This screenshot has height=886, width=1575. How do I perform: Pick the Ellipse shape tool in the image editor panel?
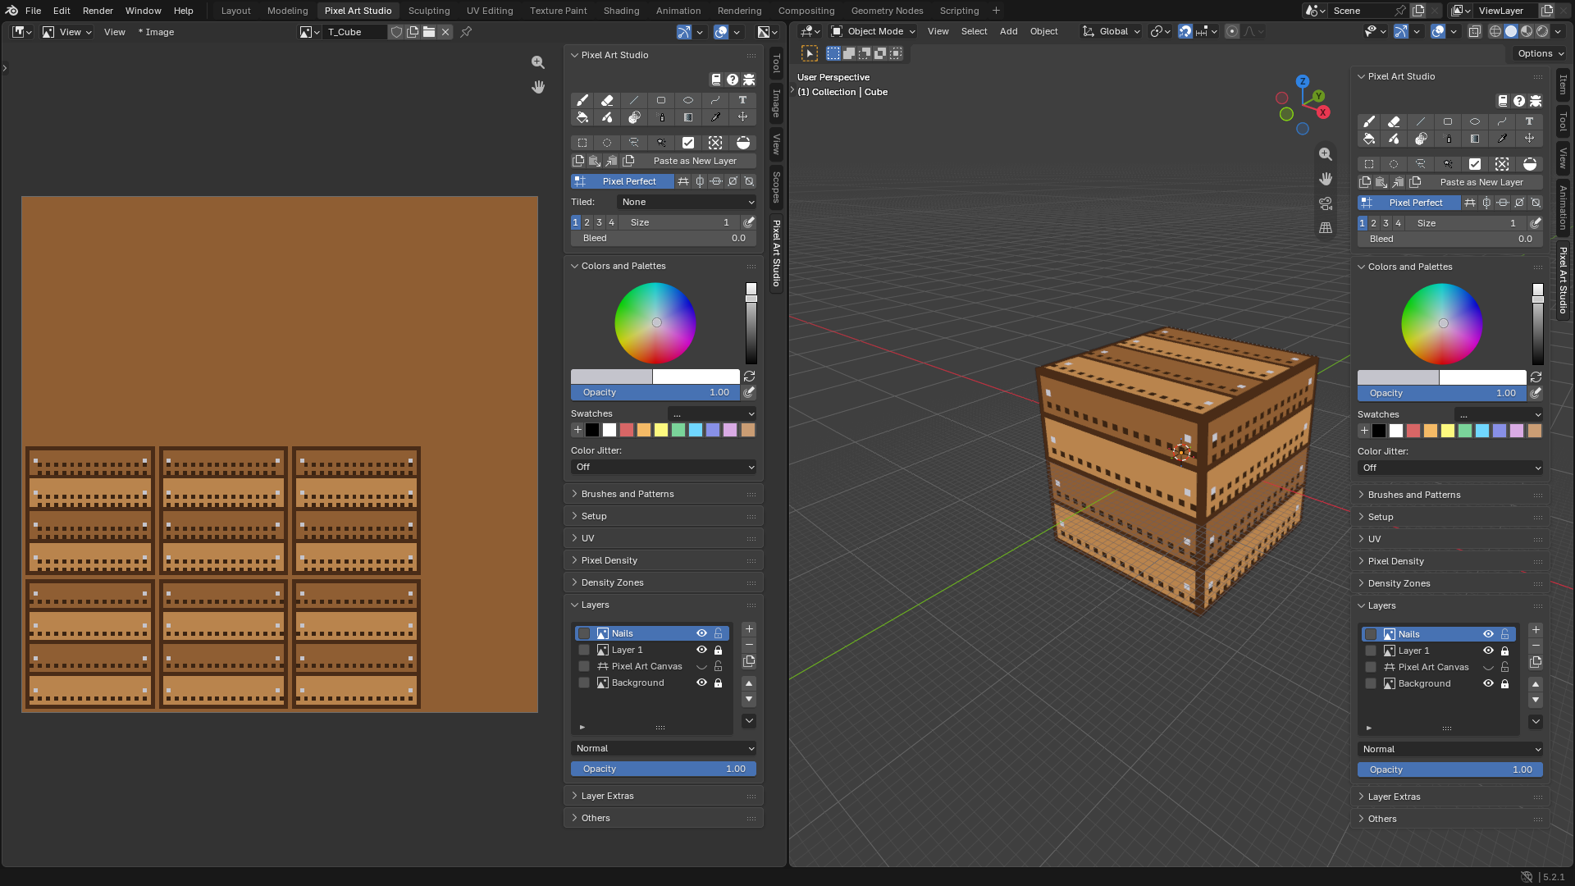pos(688,100)
